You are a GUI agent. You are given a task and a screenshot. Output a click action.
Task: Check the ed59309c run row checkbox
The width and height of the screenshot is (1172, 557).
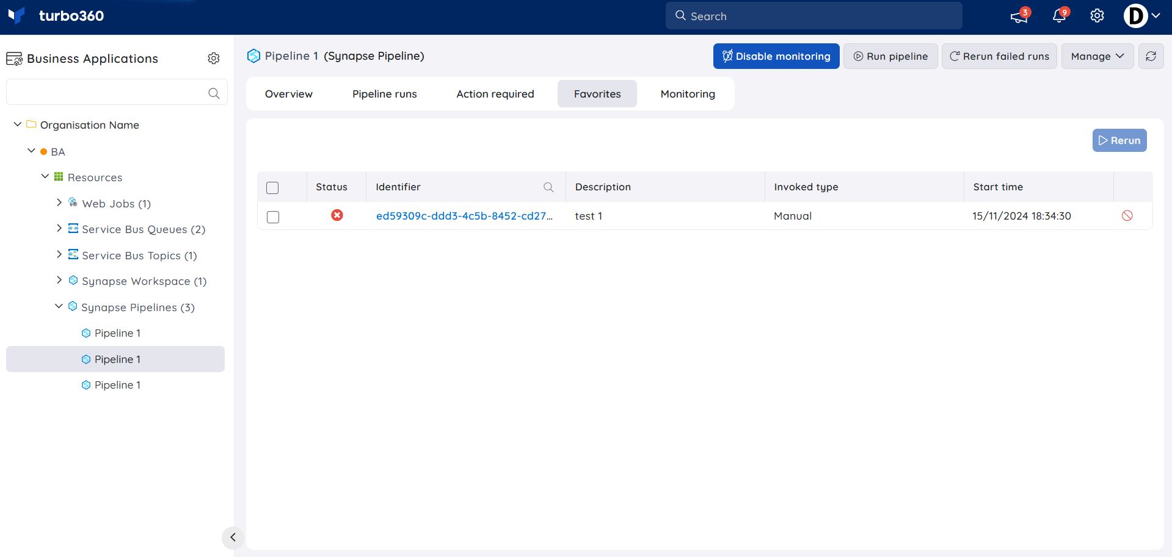pyautogui.click(x=273, y=217)
